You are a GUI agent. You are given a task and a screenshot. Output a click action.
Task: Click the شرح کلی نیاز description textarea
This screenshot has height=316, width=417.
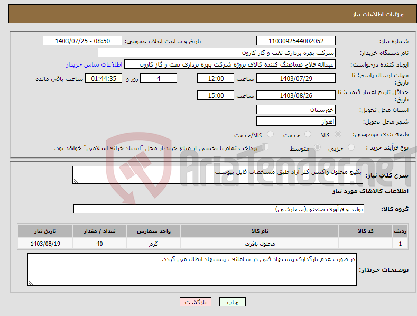coord(218,175)
